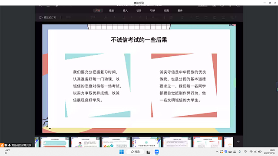Open the weather widget showing -14°C
Image resolution: width=278 pixels, height=156 pixels.
coord(7,152)
